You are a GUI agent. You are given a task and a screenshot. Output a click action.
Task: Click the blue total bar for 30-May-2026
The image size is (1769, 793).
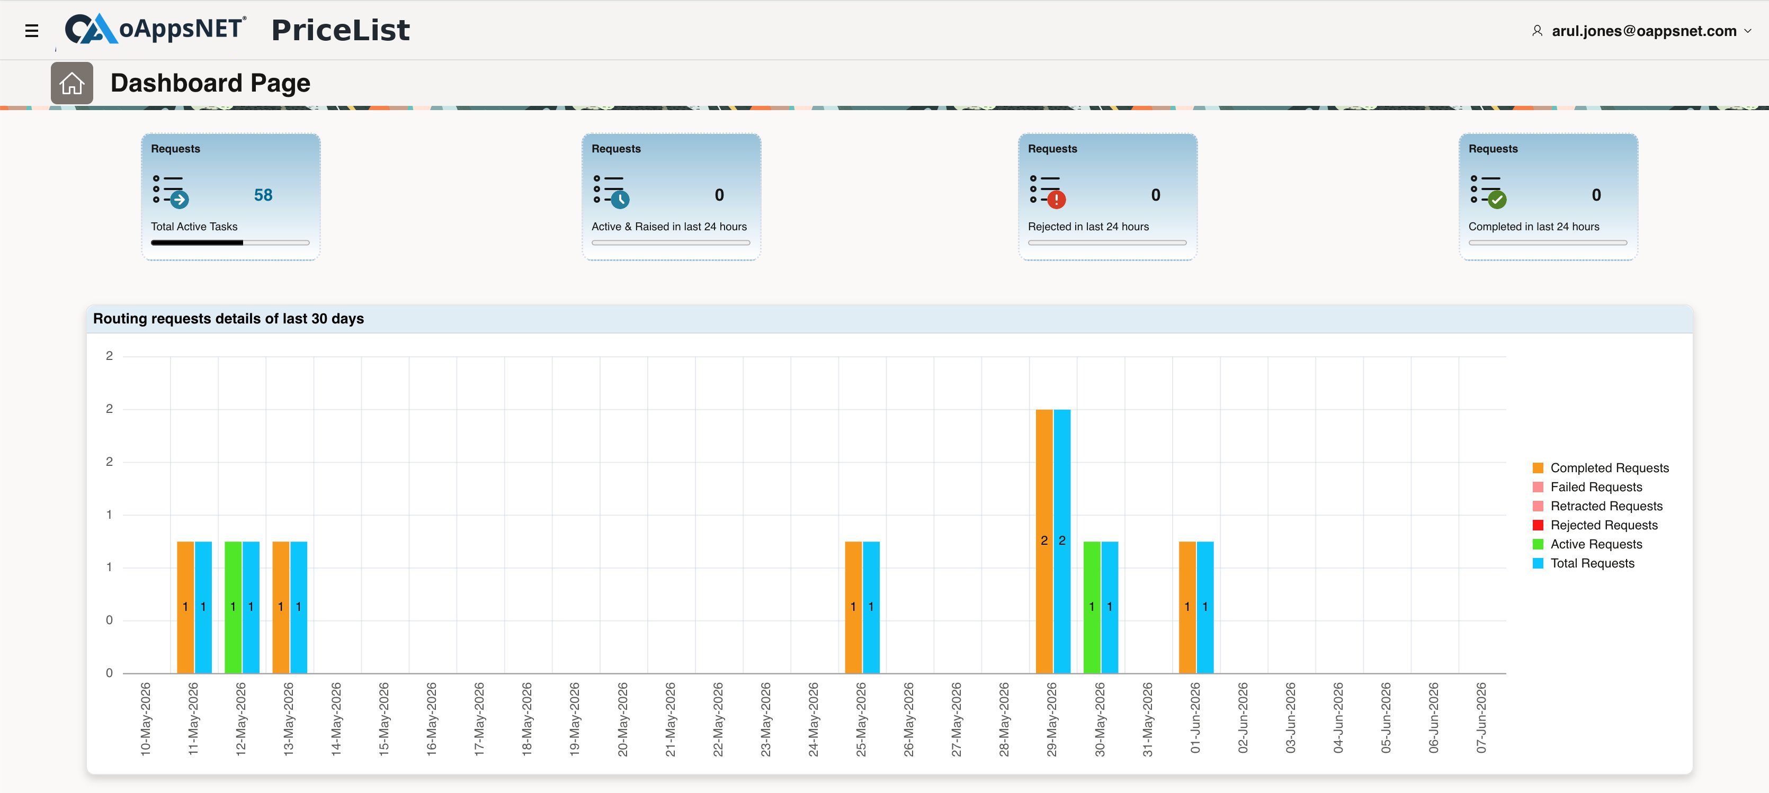point(1110,608)
